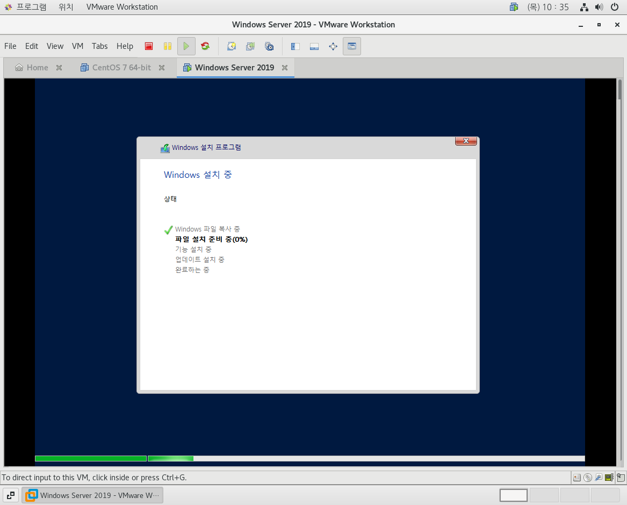Click the '완료하는 중' step

[x=192, y=270]
